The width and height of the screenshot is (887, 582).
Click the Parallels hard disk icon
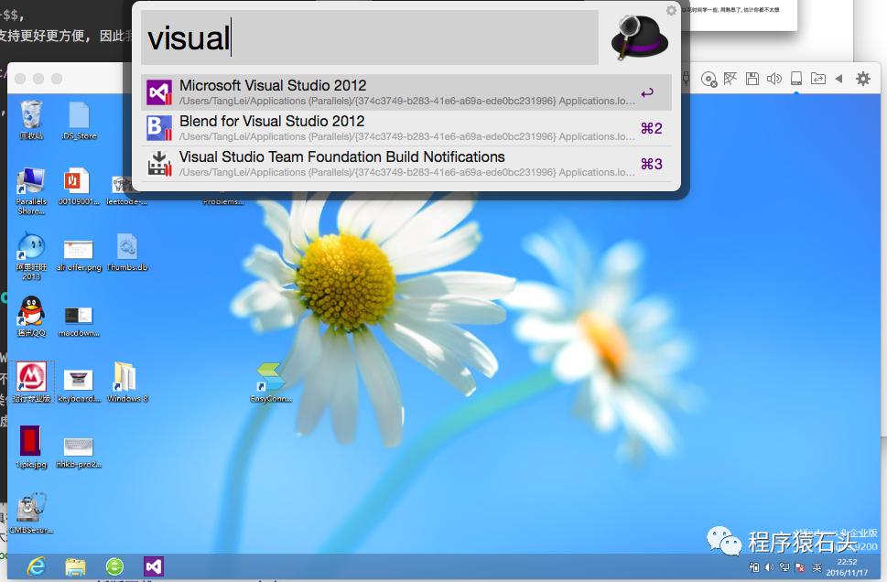point(796,79)
